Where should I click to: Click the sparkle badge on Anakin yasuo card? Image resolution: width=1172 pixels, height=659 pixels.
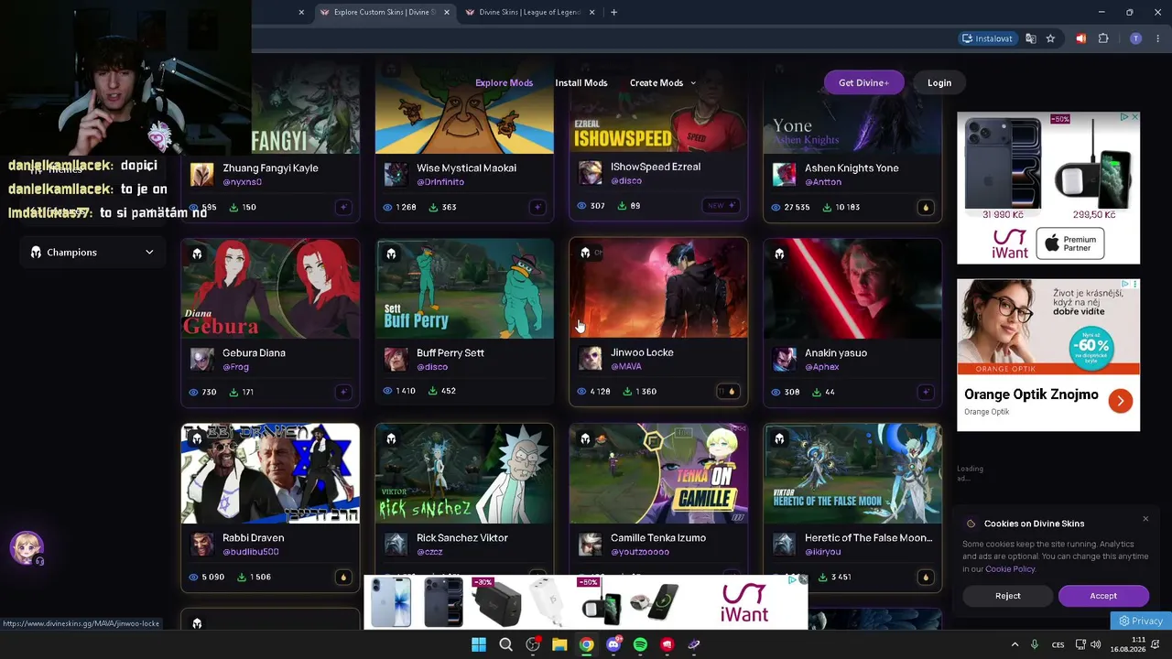click(x=925, y=392)
